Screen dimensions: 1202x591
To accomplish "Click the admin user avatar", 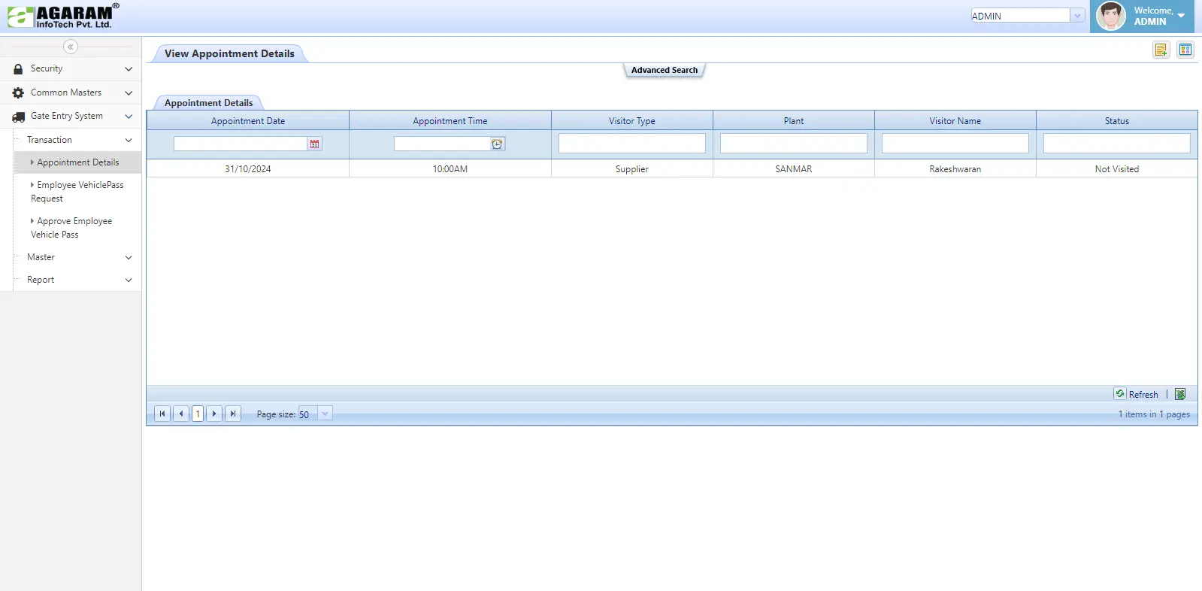I will point(1111,16).
